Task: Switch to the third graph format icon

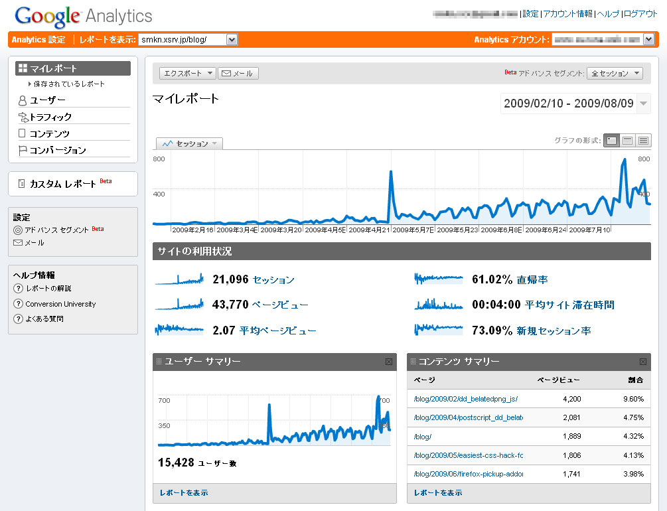Action: [x=643, y=141]
